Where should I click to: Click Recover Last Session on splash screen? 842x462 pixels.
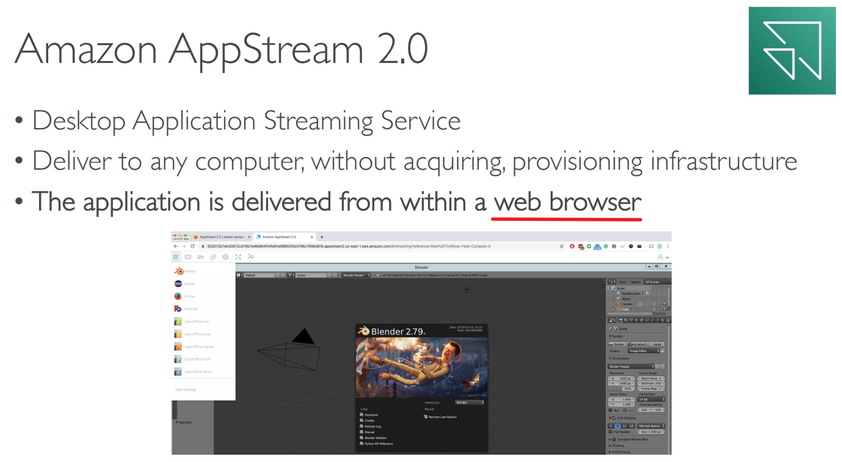pyautogui.click(x=443, y=417)
